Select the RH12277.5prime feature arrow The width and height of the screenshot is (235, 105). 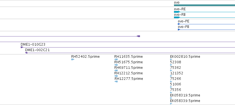[116, 82]
